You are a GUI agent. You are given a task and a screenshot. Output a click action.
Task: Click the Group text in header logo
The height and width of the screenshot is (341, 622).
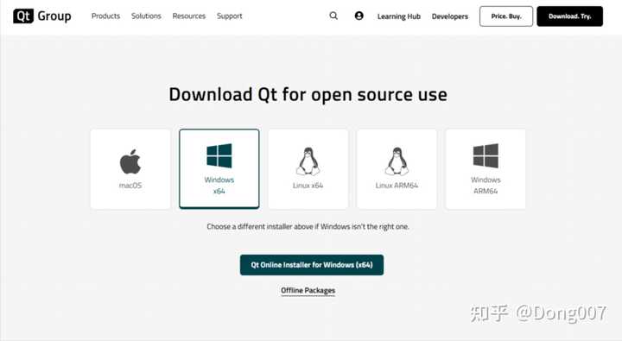pos(54,16)
